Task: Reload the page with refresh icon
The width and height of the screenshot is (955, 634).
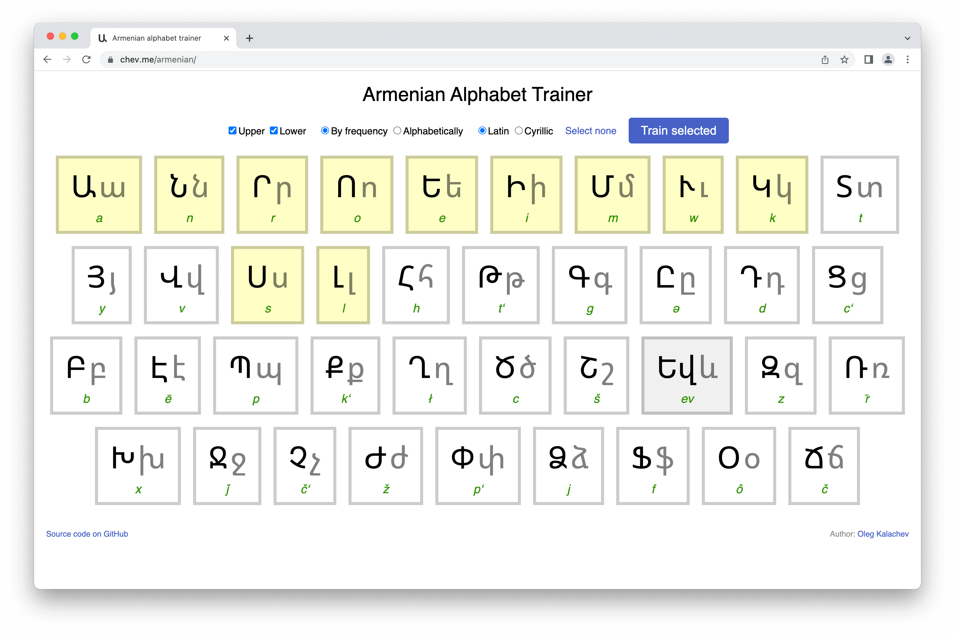Action: 86,59
